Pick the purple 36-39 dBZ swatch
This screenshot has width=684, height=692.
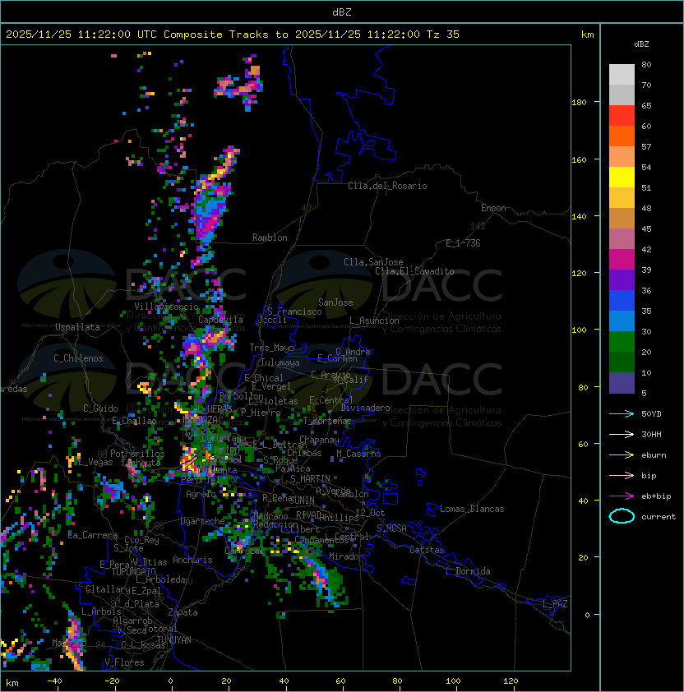(x=622, y=279)
